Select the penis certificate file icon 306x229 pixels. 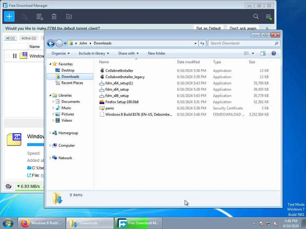tap(102, 108)
